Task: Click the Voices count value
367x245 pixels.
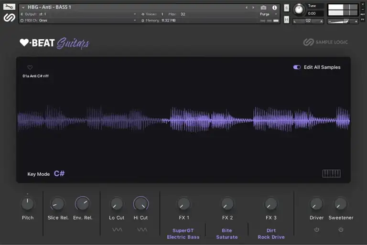Action: (162, 14)
